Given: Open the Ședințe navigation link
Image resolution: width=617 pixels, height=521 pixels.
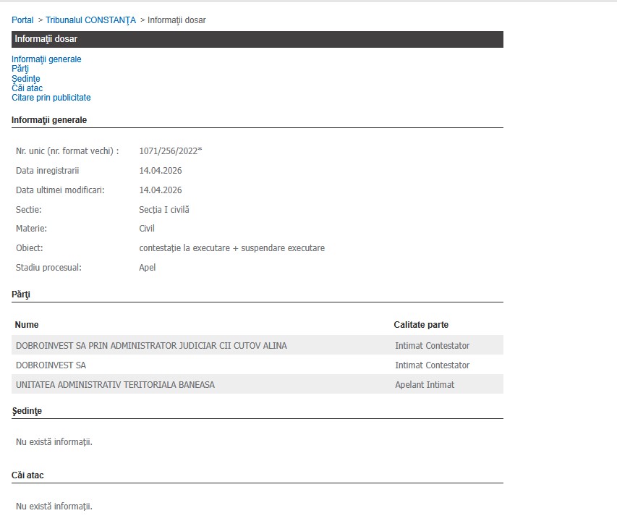Looking at the screenshot, I should click(x=25, y=78).
